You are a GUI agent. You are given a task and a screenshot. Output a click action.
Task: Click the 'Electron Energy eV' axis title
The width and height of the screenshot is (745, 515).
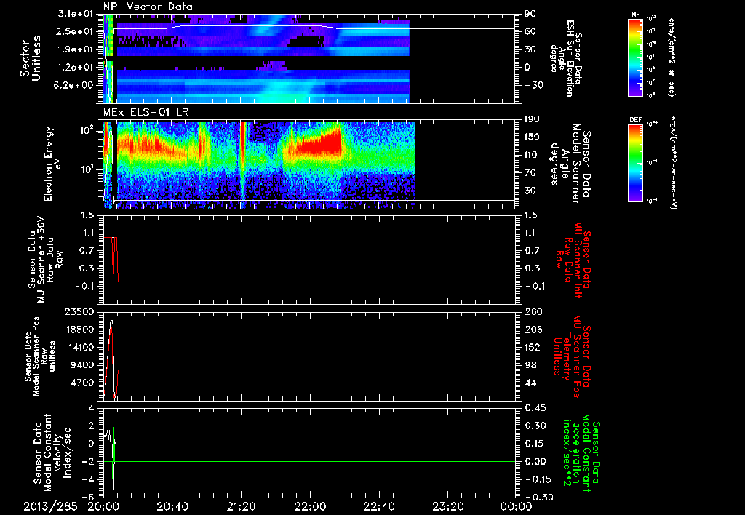54,164
